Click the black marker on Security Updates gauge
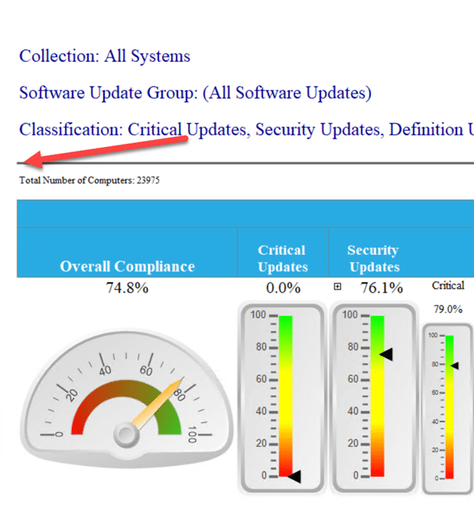474x505 pixels. [x=386, y=353]
